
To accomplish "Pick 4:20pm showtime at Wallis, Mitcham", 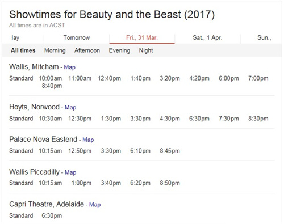I will (199, 78).
